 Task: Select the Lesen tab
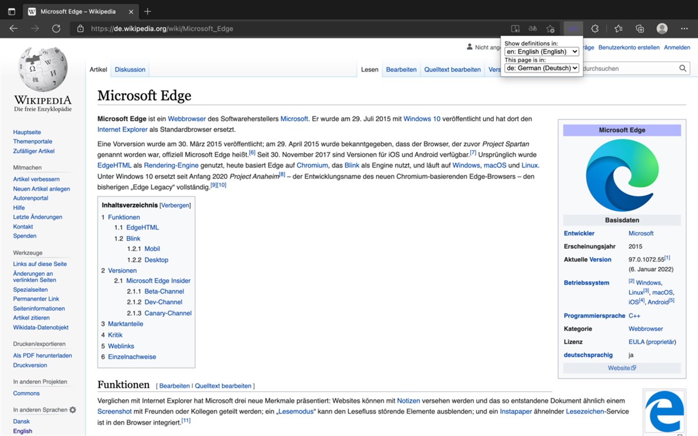[369, 69]
